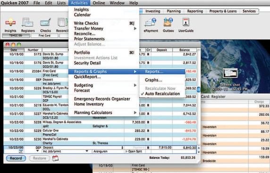270x173 pixels.
Task: Click the entry row up arrow
Action: (199, 148)
